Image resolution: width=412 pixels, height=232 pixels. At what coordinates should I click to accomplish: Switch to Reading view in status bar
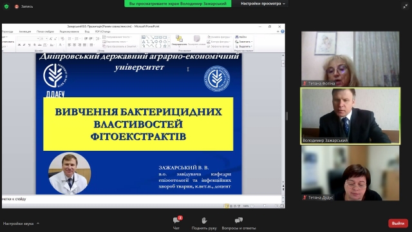pyautogui.click(x=235, y=206)
